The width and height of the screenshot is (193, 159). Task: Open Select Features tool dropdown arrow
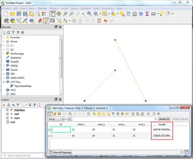coord(109,14)
